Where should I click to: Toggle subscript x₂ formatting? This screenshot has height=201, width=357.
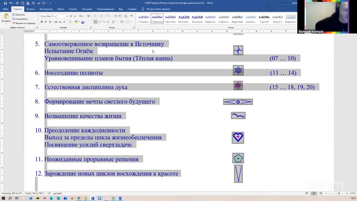[60, 22]
